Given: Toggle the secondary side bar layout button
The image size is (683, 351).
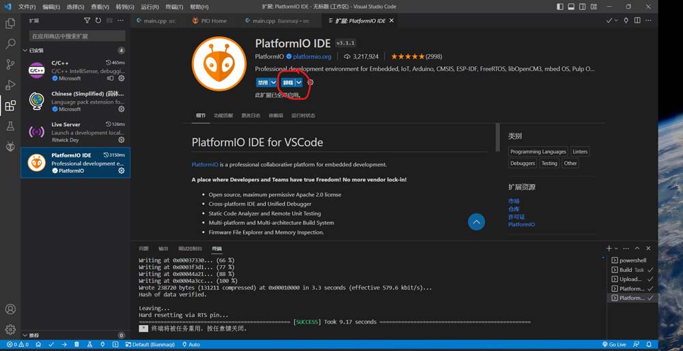Looking at the screenshot, I should click(x=582, y=7).
